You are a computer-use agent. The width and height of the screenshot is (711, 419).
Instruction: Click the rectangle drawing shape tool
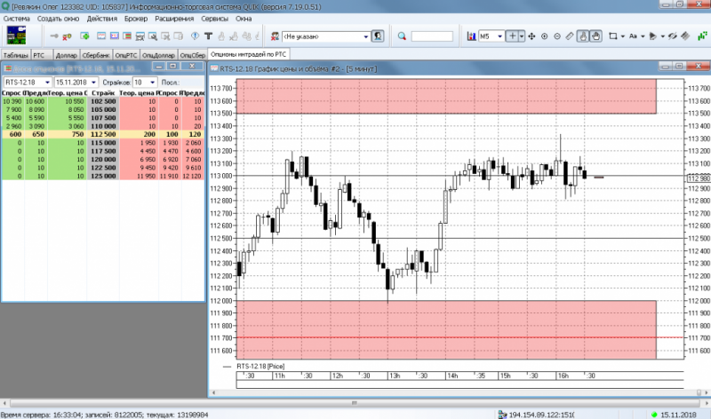click(x=613, y=36)
